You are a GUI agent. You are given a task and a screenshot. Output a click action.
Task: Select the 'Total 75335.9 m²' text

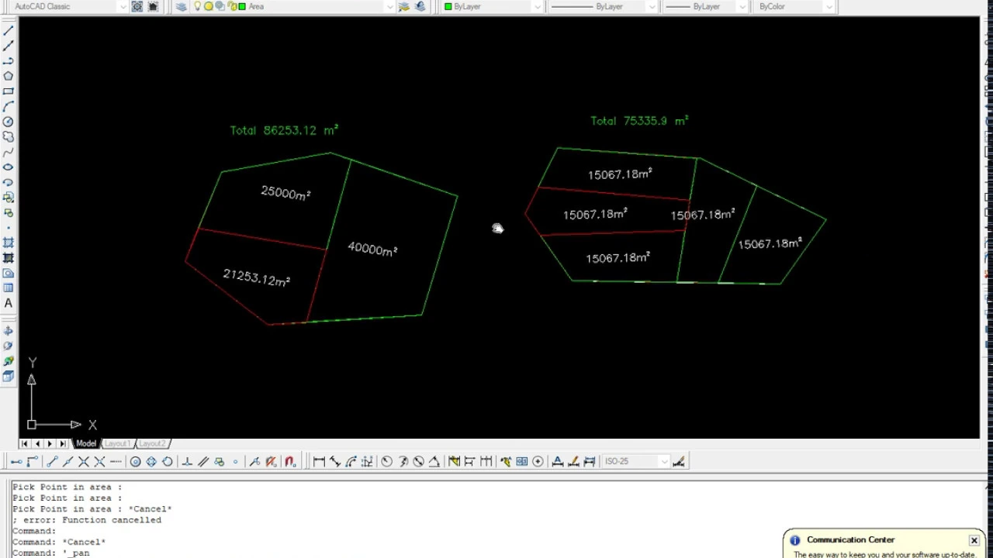click(x=639, y=120)
